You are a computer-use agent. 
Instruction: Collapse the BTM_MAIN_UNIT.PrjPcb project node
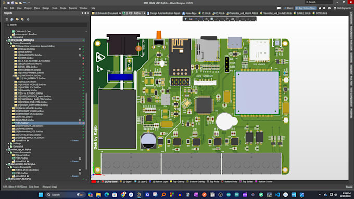pyautogui.click(x=7, y=41)
